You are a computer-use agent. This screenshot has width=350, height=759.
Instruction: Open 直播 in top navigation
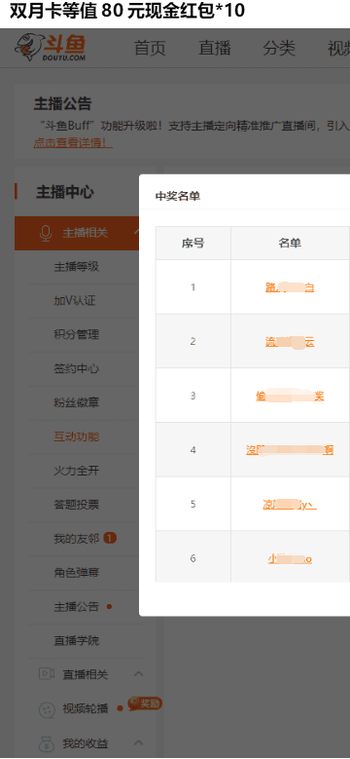click(x=215, y=48)
